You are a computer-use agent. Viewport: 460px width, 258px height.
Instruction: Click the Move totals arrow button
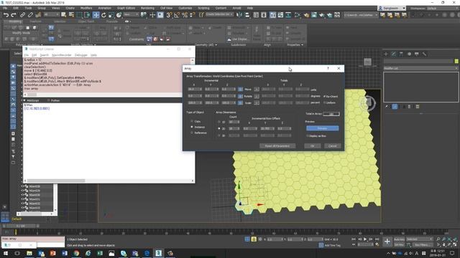pos(257,89)
